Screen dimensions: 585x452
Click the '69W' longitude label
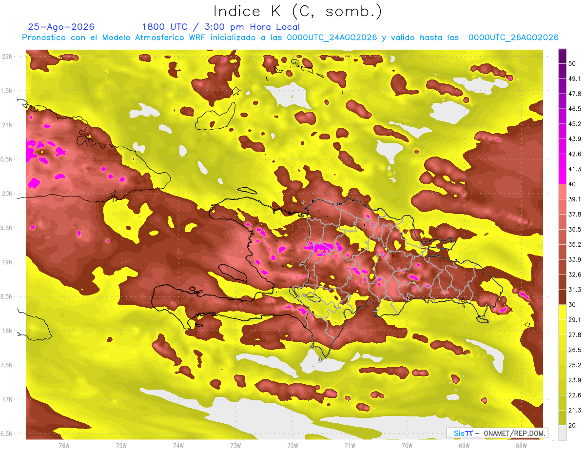[464, 446]
